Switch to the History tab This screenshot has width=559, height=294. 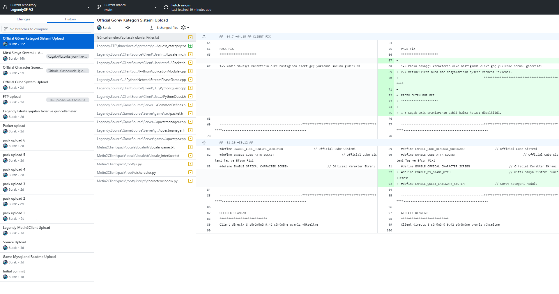[x=70, y=19]
